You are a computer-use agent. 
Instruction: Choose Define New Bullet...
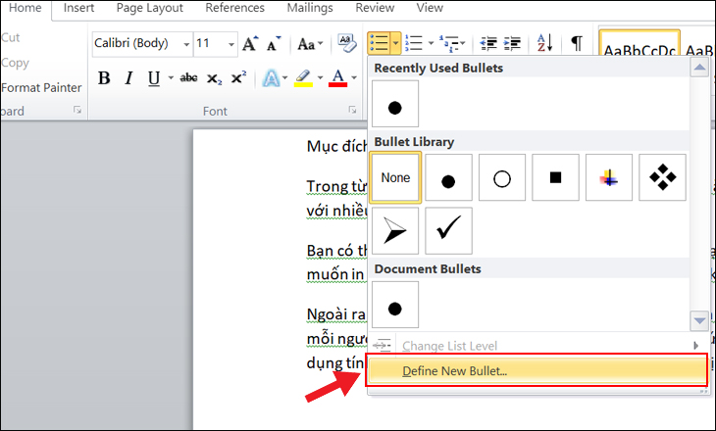tap(537, 371)
